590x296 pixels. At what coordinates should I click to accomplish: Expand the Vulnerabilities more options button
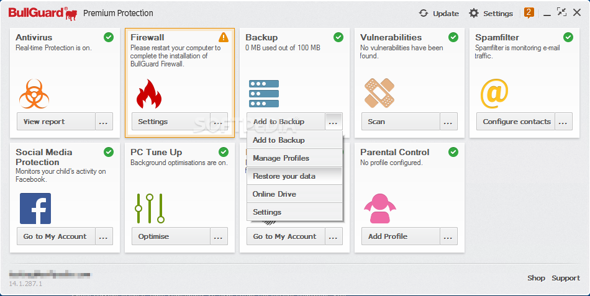[448, 122]
